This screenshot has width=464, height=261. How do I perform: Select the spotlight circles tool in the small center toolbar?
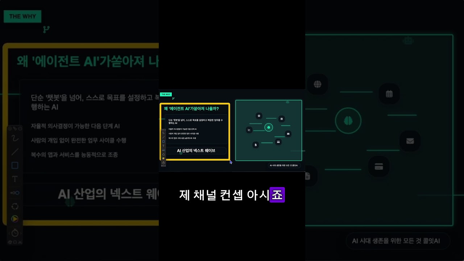(163, 150)
